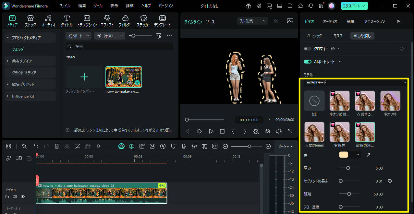Viewport: 414px width, 214px height.
Task: Click the voiceover microphone icon in timeline
Action: pos(184,146)
